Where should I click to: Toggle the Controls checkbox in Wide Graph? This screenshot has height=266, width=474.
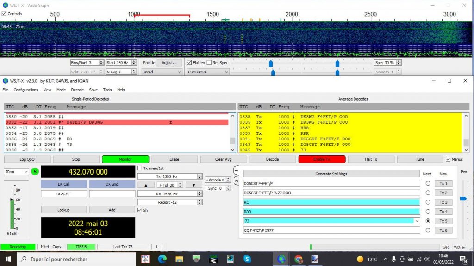click(x=4, y=14)
